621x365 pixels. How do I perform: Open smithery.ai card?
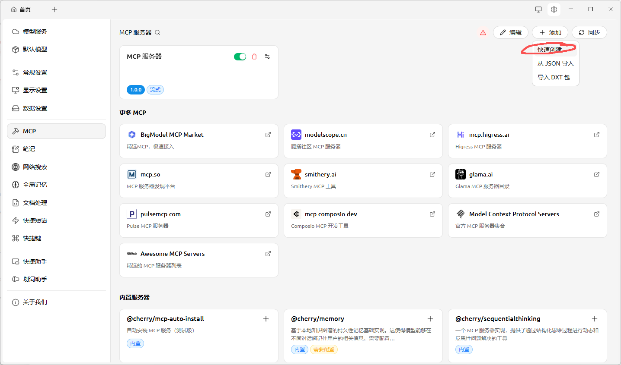click(363, 181)
